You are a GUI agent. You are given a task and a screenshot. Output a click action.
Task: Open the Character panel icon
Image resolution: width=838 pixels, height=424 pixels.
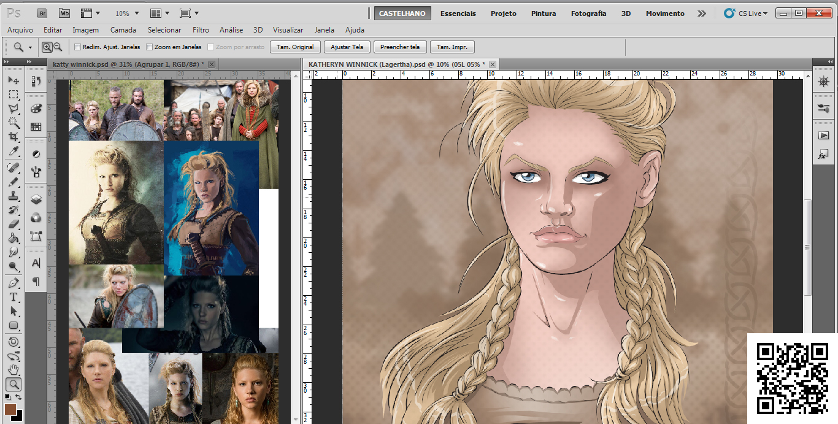pos(36,263)
